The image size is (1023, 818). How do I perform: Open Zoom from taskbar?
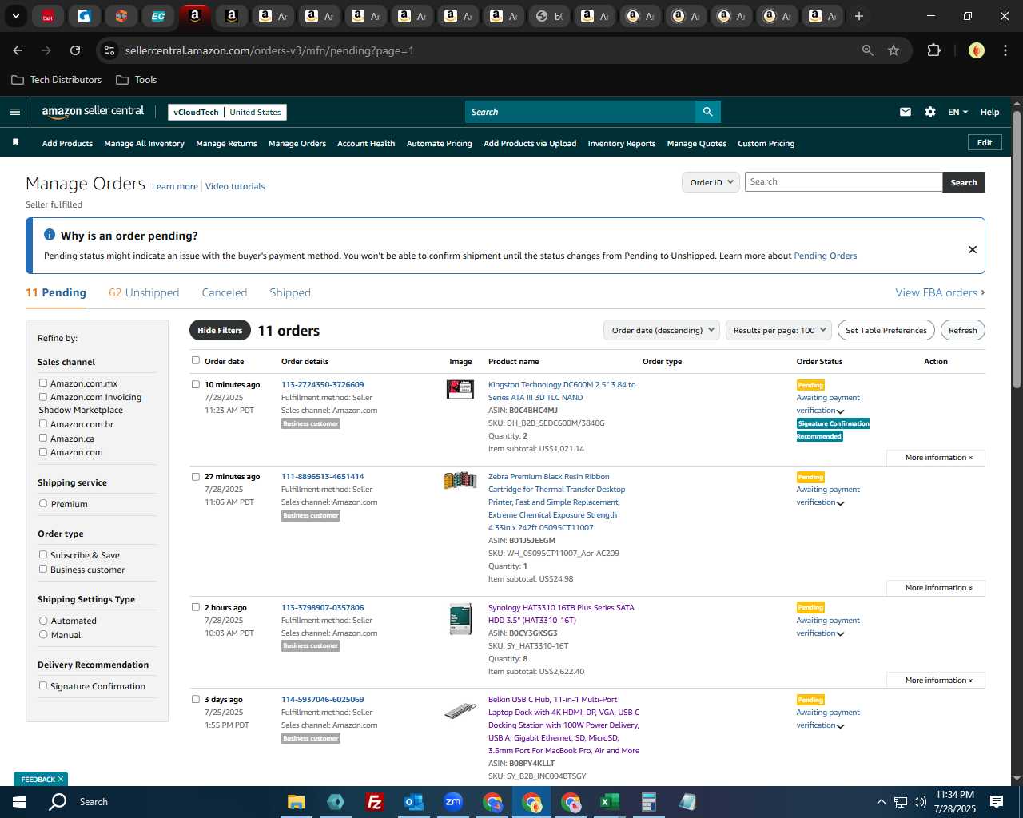(x=453, y=802)
